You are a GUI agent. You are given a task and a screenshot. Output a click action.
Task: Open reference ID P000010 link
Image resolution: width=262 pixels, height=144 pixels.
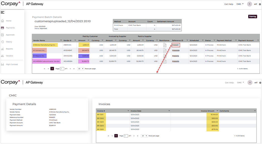coord(176,61)
